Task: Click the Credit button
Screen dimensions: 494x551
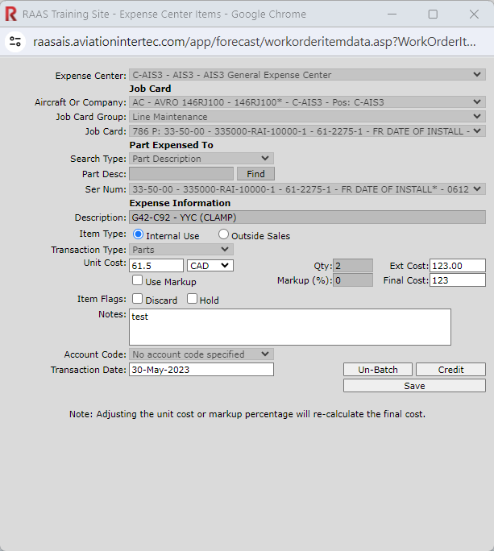Action: (x=450, y=370)
